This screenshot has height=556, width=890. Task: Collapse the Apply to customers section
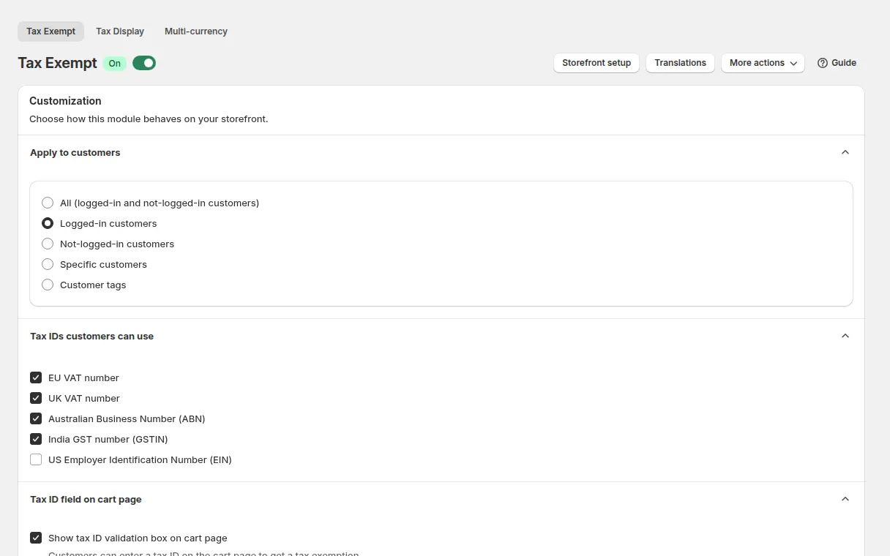(x=845, y=152)
